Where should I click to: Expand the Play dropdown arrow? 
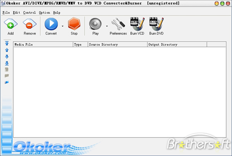(107, 26)
